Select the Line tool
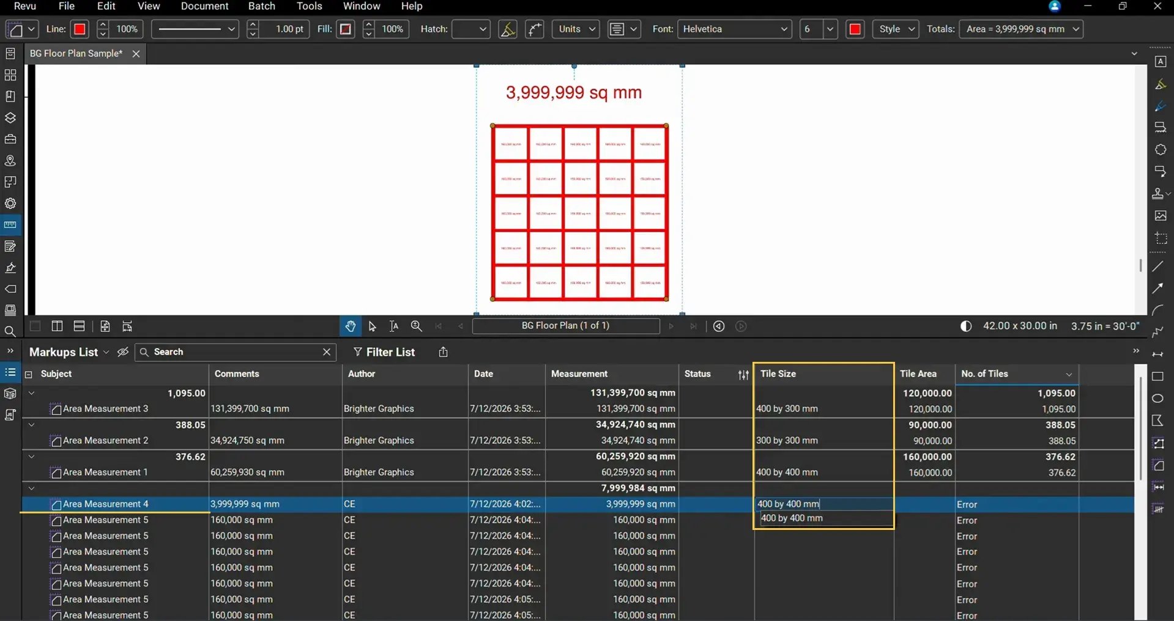 pos(1158,266)
